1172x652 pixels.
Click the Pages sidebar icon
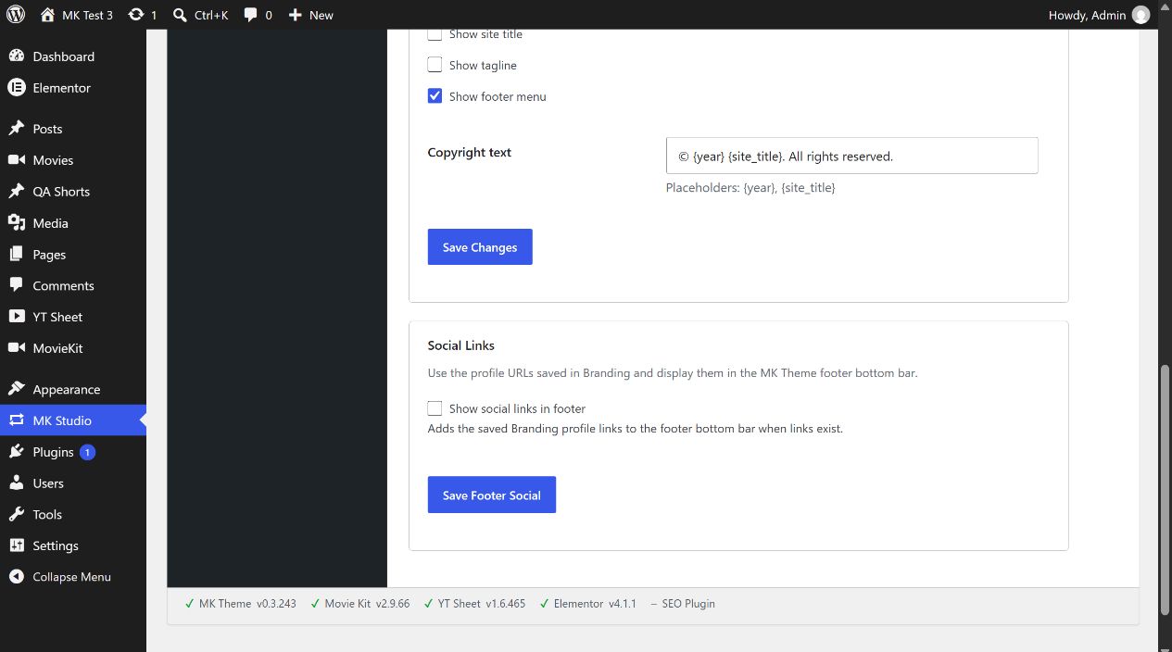[x=16, y=255]
